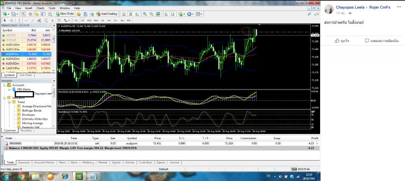Select the Crosshair tool
The height and width of the screenshot is (181, 405).
point(12,20)
